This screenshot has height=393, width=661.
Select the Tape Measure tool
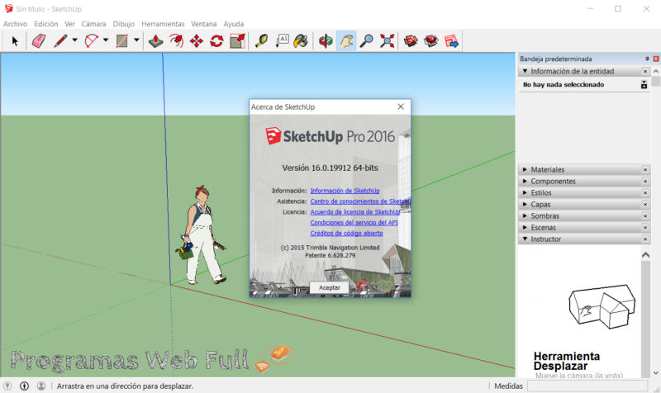coord(262,41)
